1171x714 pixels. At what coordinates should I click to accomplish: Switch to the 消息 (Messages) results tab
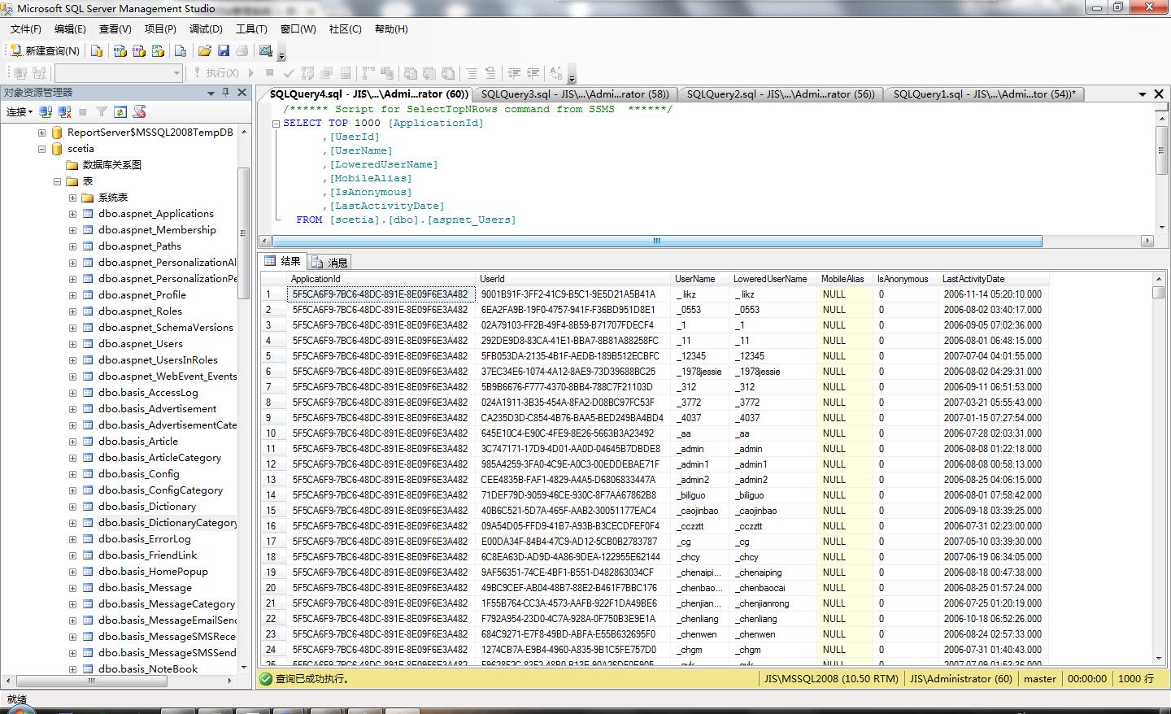tap(330, 262)
